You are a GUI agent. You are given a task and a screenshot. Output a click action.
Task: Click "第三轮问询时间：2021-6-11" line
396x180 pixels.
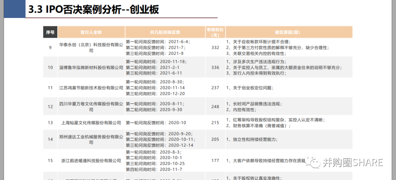tap(154, 73)
